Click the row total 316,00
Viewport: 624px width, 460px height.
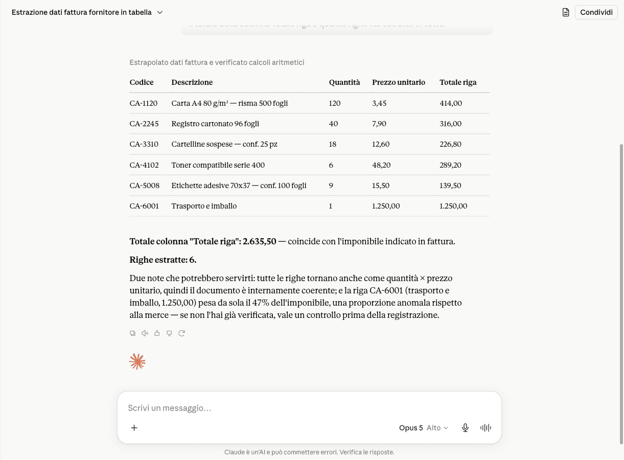[x=451, y=124]
